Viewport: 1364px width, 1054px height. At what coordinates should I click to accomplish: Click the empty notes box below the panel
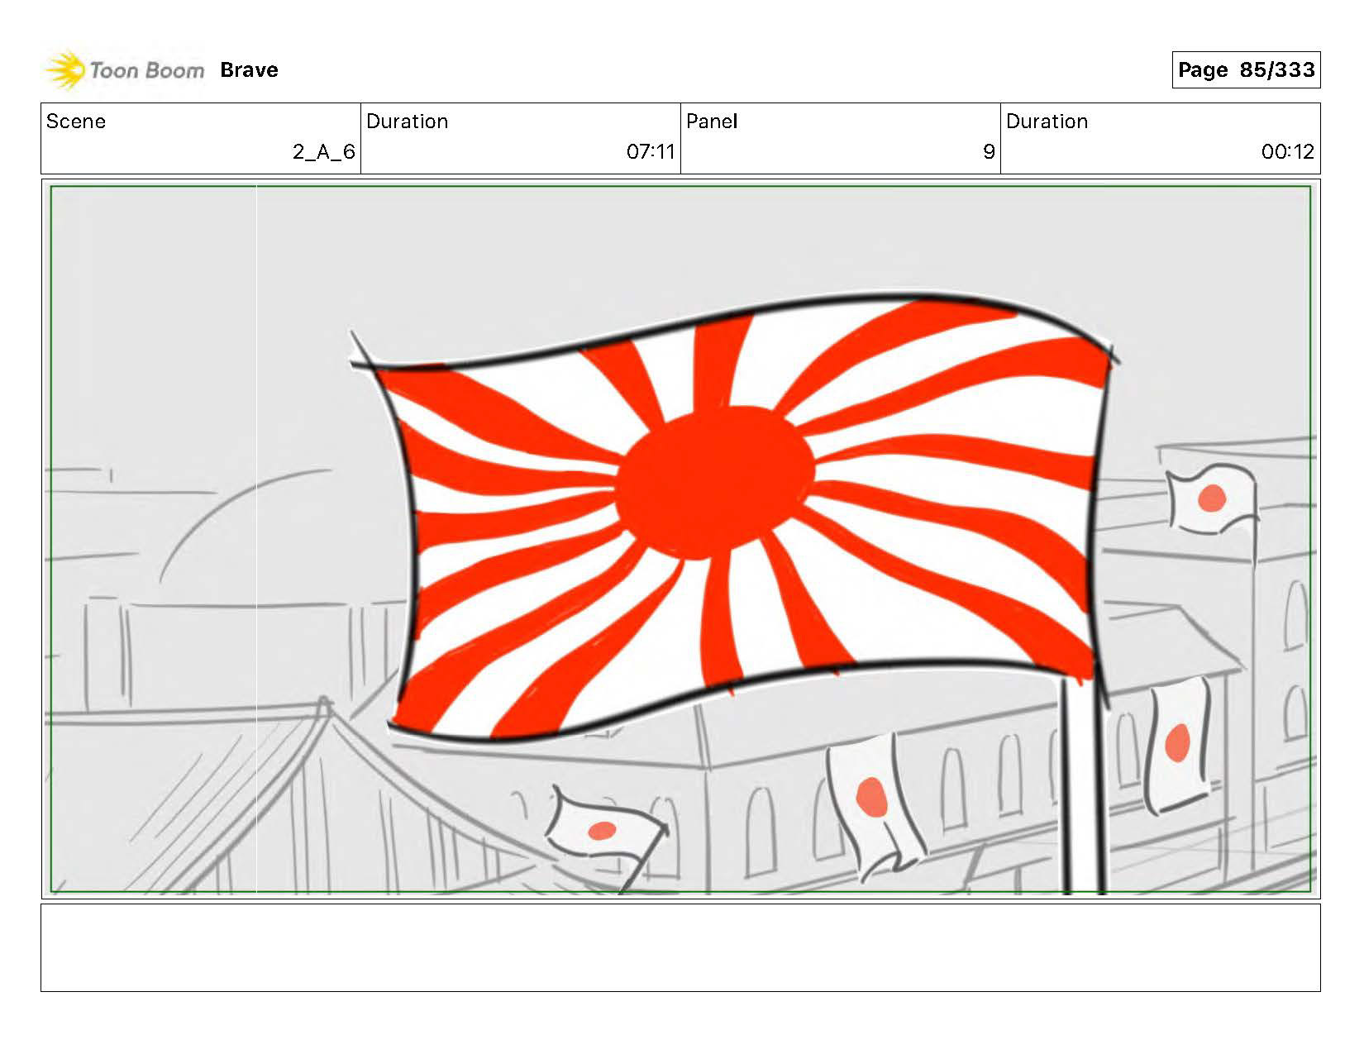click(x=680, y=947)
